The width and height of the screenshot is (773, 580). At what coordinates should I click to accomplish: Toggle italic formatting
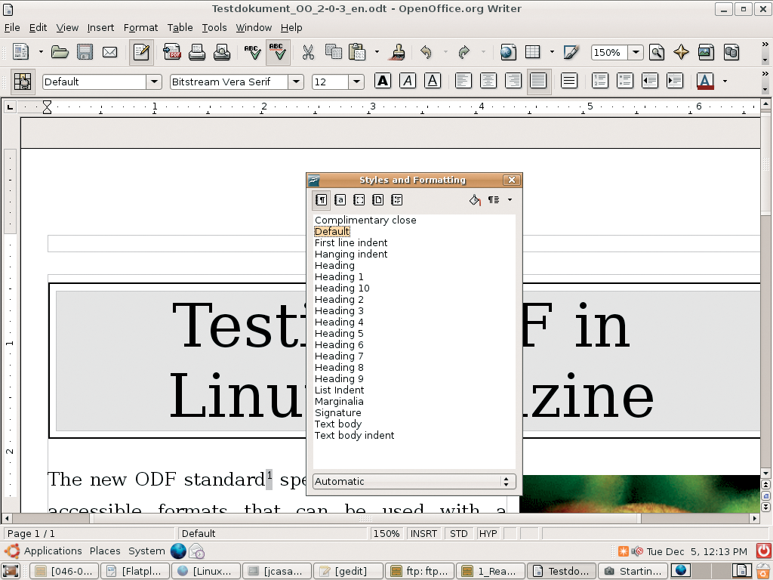pos(408,81)
